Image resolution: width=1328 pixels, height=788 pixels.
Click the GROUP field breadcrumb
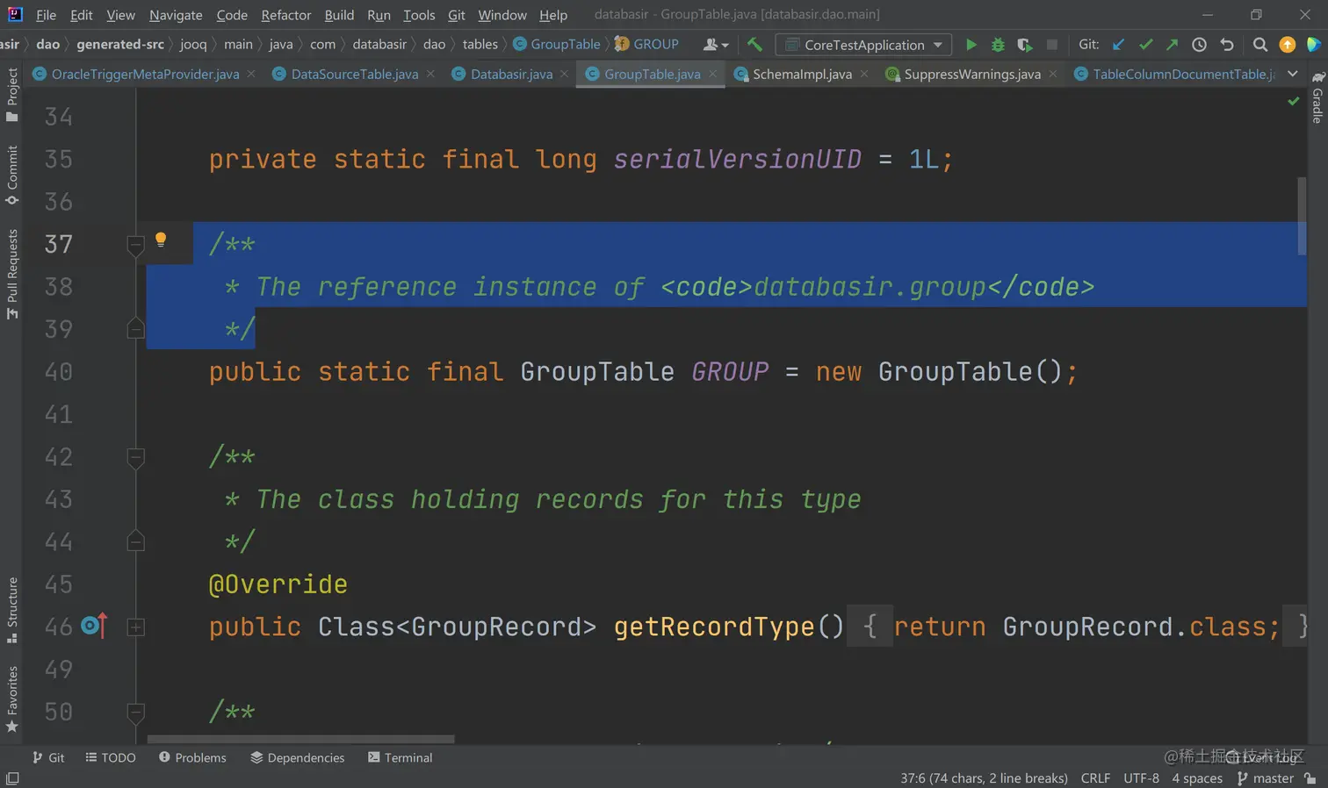[x=647, y=45]
